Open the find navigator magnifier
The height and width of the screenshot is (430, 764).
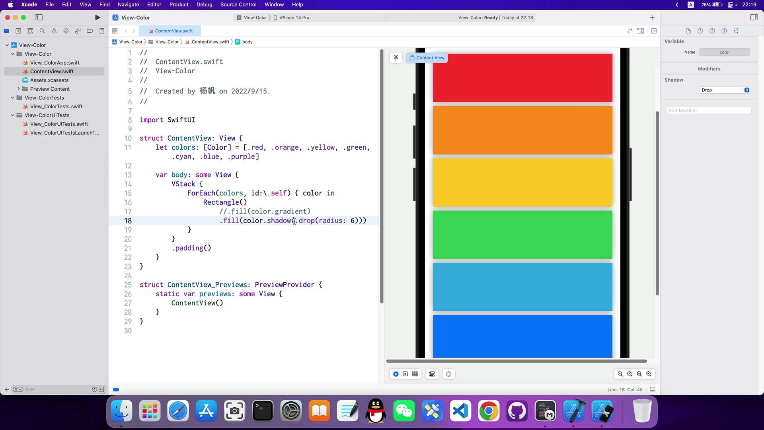[x=42, y=31]
